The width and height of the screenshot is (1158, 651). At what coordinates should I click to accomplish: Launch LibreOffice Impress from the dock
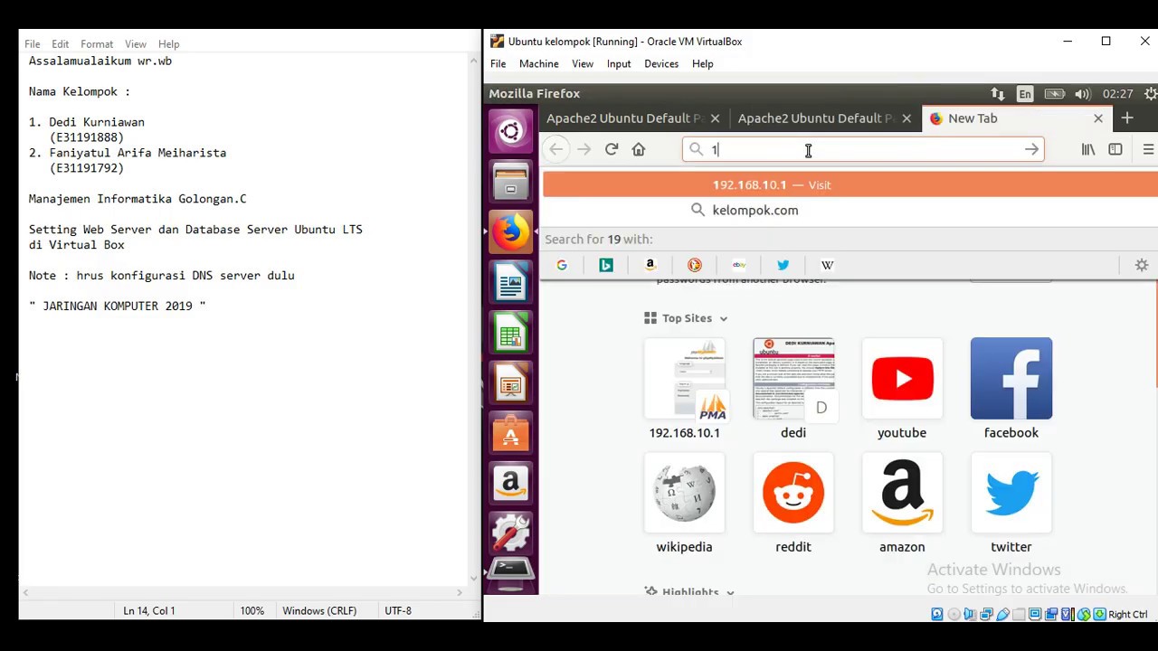[510, 384]
